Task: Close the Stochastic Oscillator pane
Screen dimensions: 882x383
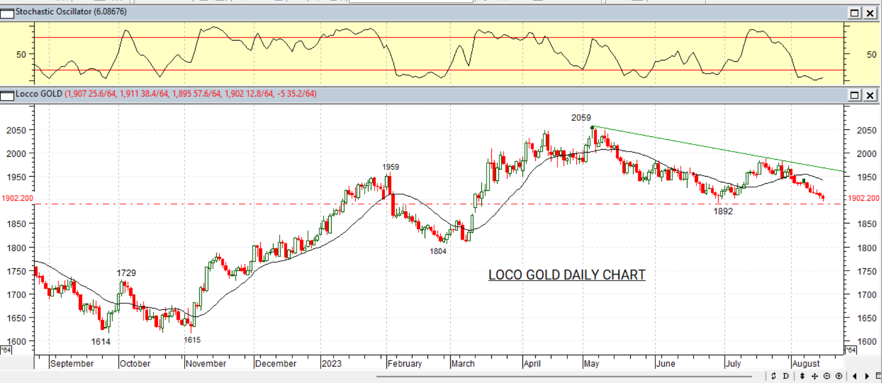Action: coord(870,13)
